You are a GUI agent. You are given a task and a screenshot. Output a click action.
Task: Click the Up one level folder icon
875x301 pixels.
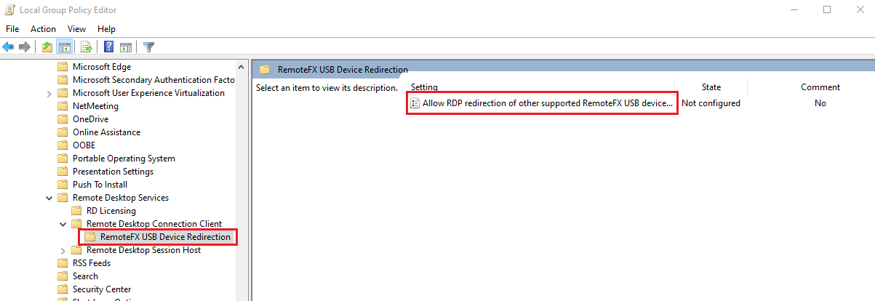[47, 47]
